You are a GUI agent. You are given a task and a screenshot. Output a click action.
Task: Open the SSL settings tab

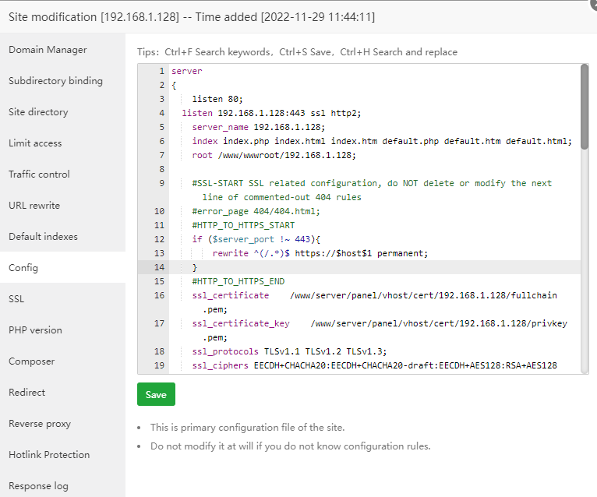[x=16, y=299]
